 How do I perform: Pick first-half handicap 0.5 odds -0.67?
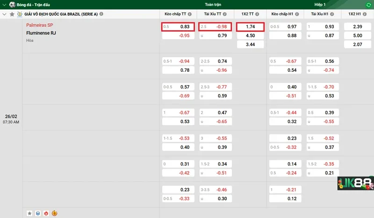285,61
